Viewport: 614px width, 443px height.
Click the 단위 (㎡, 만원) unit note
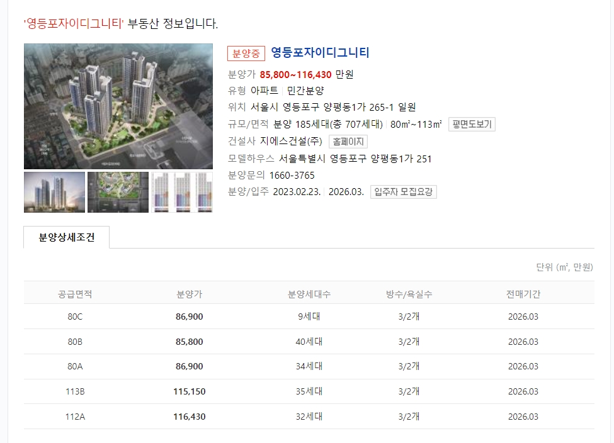click(x=564, y=267)
